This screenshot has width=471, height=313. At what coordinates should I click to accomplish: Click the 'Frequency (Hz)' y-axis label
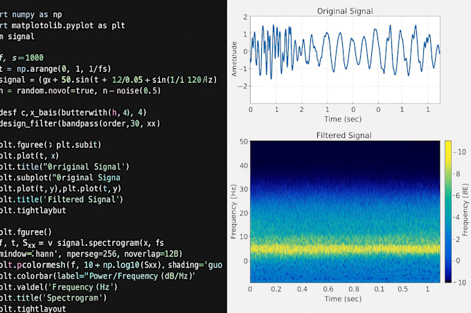click(x=233, y=211)
